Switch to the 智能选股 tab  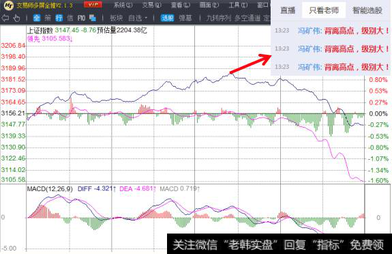click(x=367, y=10)
